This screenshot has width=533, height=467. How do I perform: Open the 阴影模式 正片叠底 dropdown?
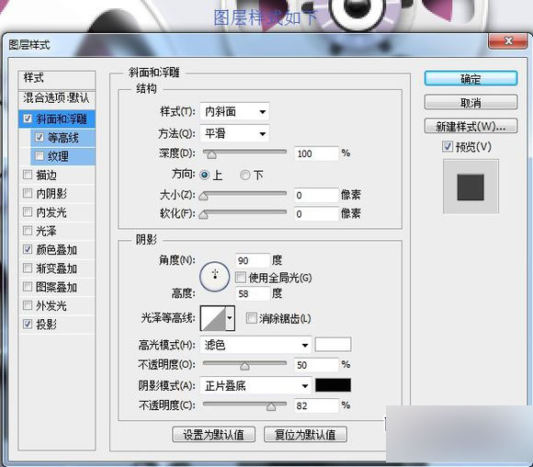click(255, 386)
